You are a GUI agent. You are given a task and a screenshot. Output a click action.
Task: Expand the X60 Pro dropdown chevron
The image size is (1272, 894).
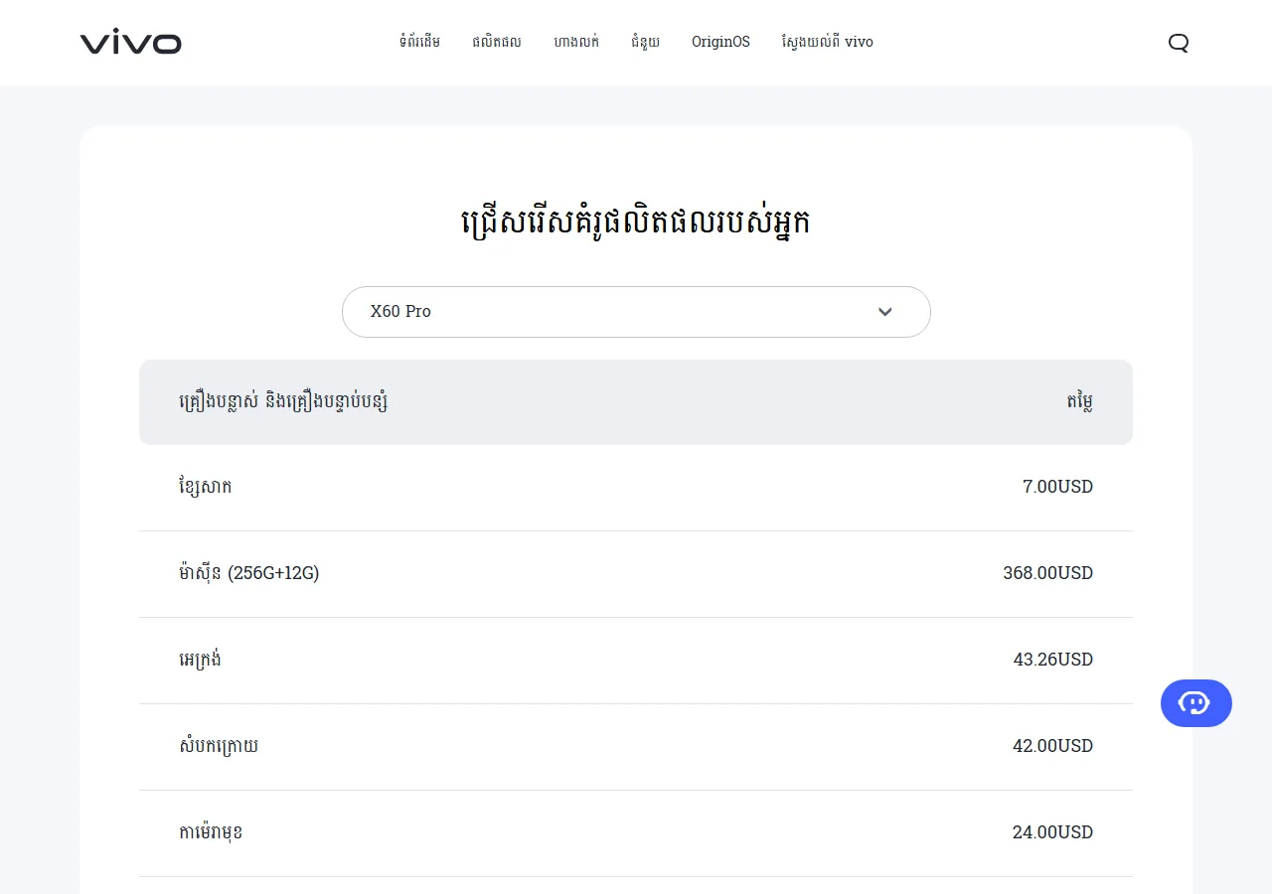(x=885, y=312)
